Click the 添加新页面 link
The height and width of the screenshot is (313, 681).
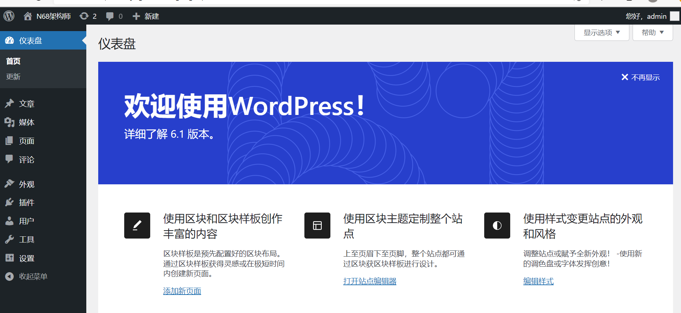[x=182, y=291]
